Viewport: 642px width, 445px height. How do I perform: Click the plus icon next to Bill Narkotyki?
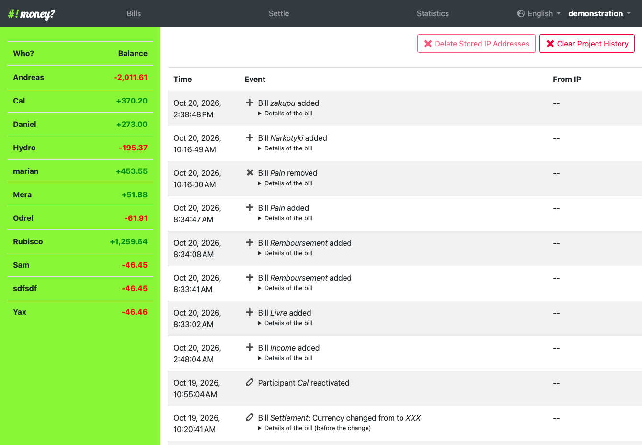[250, 137]
